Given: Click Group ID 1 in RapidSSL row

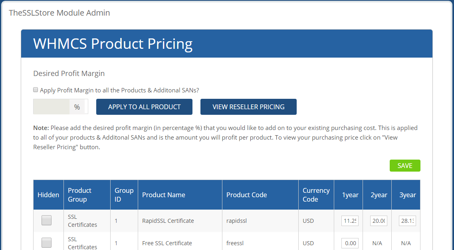Looking at the screenshot, I should (116, 221).
